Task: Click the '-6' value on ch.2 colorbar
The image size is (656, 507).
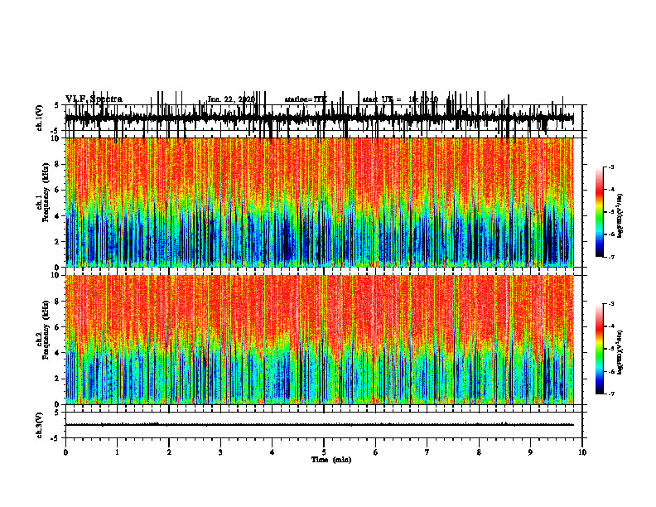Action: tap(610, 371)
